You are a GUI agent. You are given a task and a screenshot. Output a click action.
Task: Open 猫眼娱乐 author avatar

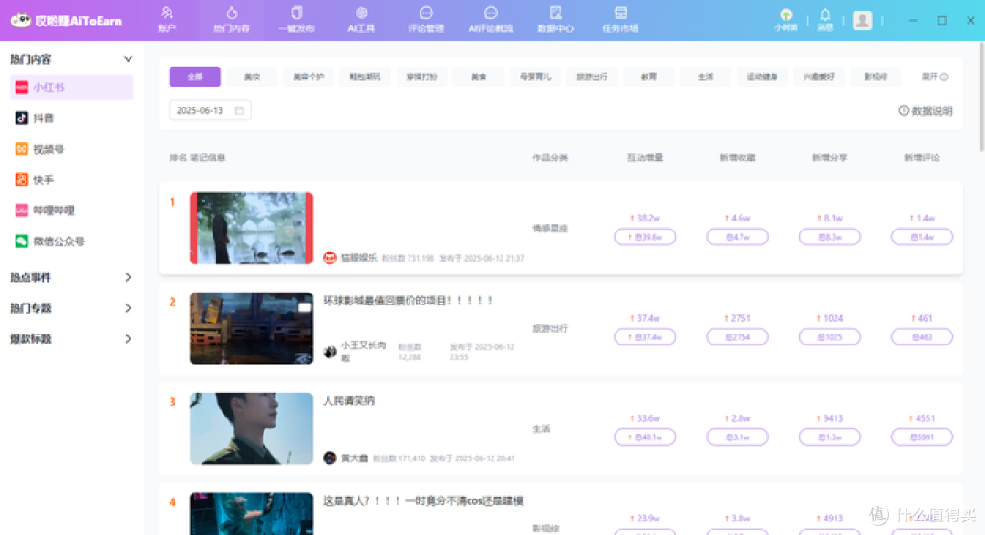329,258
